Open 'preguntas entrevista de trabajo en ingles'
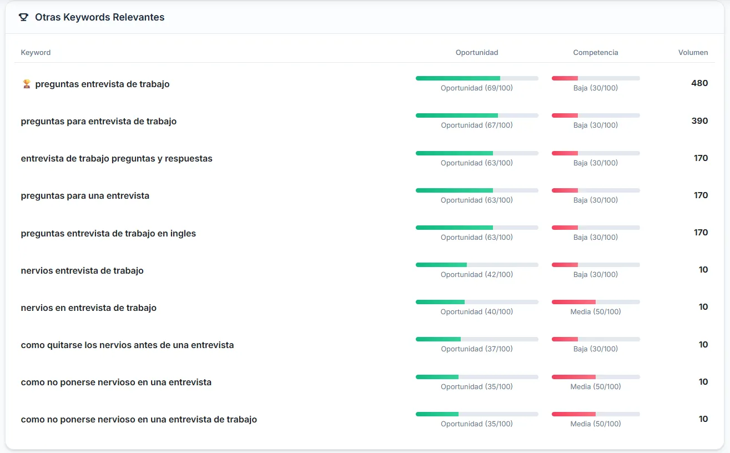 pyautogui.click(x=108, y=233)
